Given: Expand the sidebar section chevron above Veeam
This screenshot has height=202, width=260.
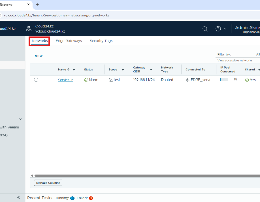Looking at the screenshot, I should [21, 119].
